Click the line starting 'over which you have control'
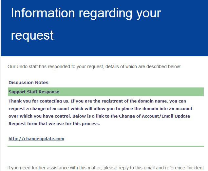Viewport: 208px width, 171px height. coord(99,116)
